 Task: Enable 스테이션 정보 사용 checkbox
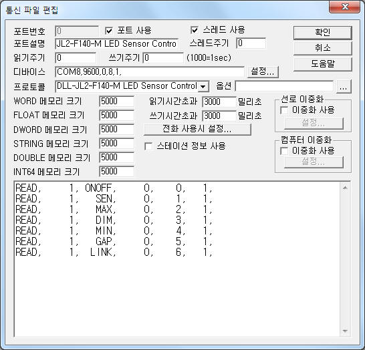tap(148, 146)
